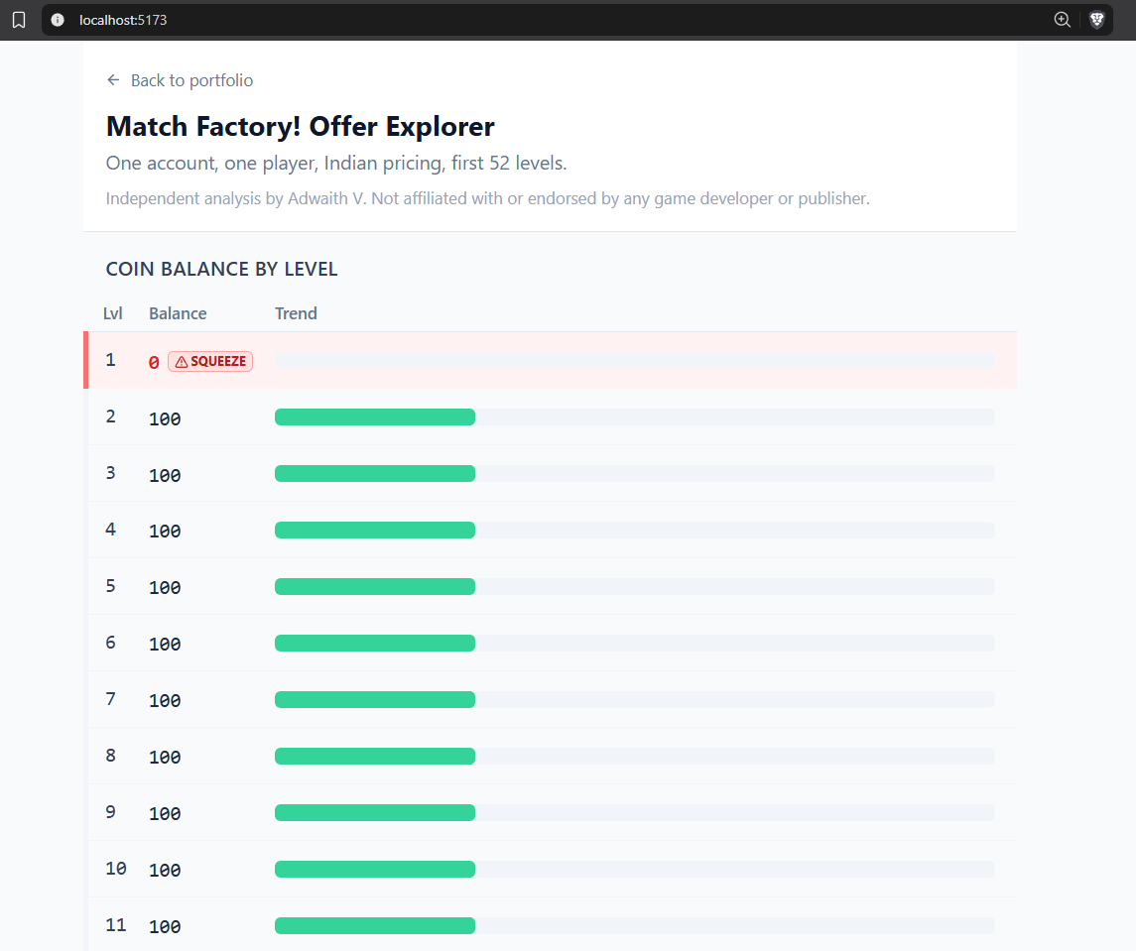The image size is (1136, 951).
Task: Open site info icon beside localhost address
Action: click(58, 20)
